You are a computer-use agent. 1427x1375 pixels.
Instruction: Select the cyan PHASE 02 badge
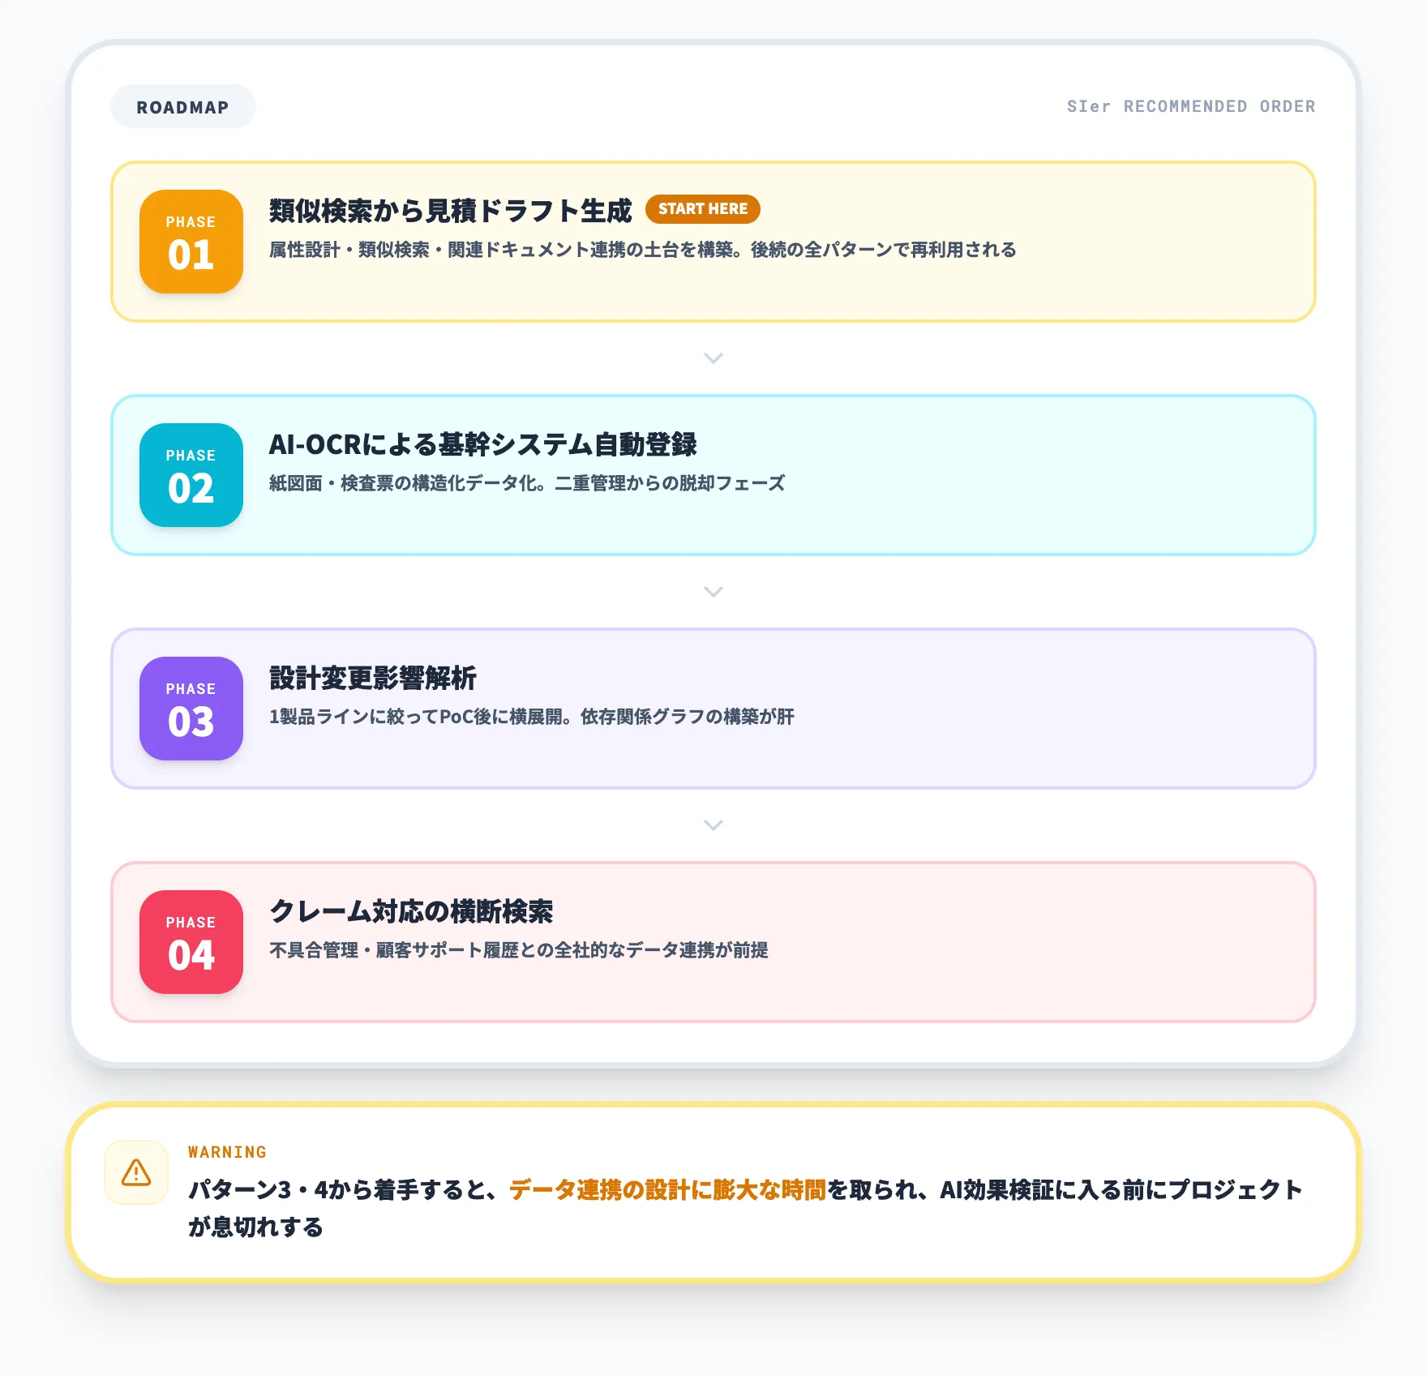pyautogui.click(x=191, y=474)
